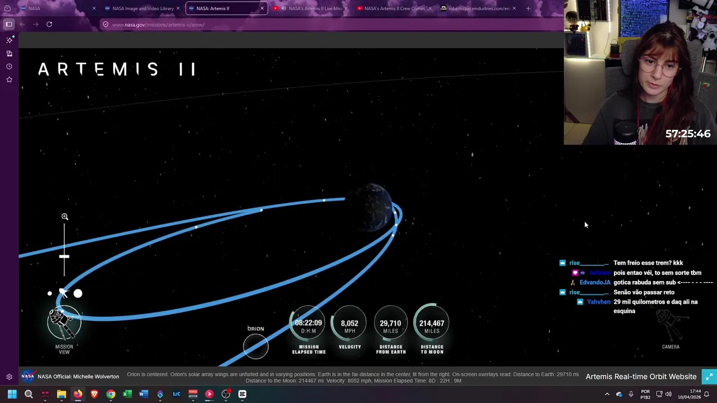Open the volume control in tray

point(668,394)
